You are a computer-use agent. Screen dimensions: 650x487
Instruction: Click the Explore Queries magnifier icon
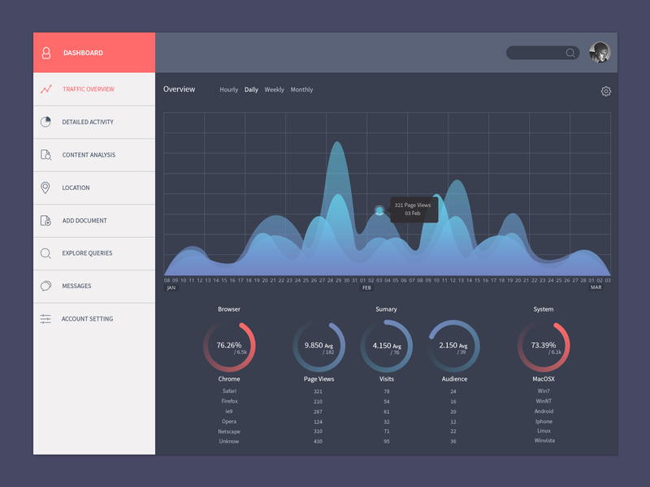(x=45, y=253)
